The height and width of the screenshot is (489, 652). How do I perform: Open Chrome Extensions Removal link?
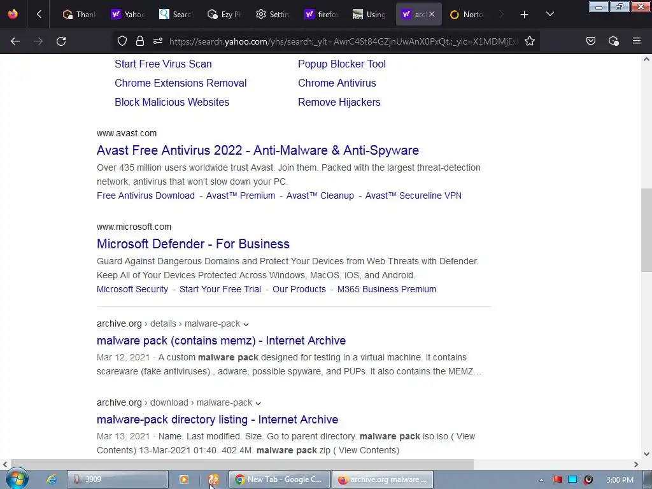[180, 83]
